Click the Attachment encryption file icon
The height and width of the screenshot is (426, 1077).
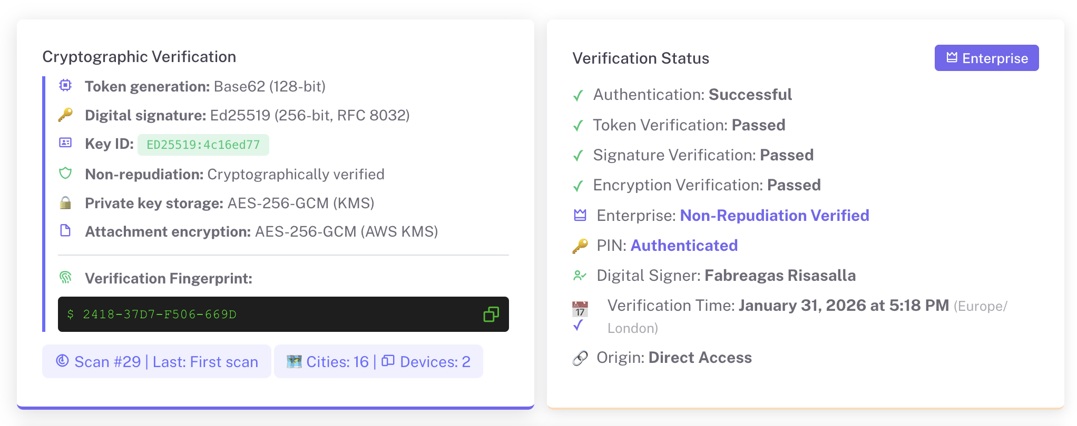point(65,231)
